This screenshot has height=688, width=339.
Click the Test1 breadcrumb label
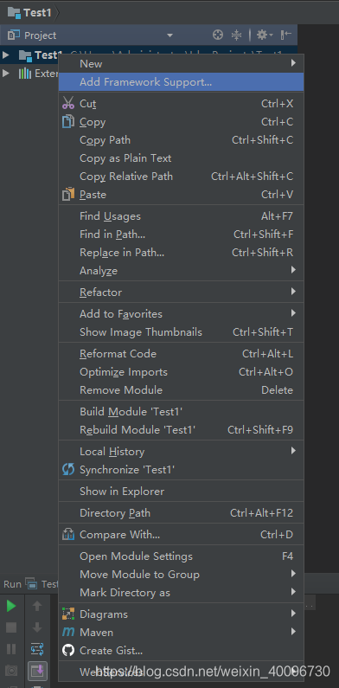tap(38, 13)
